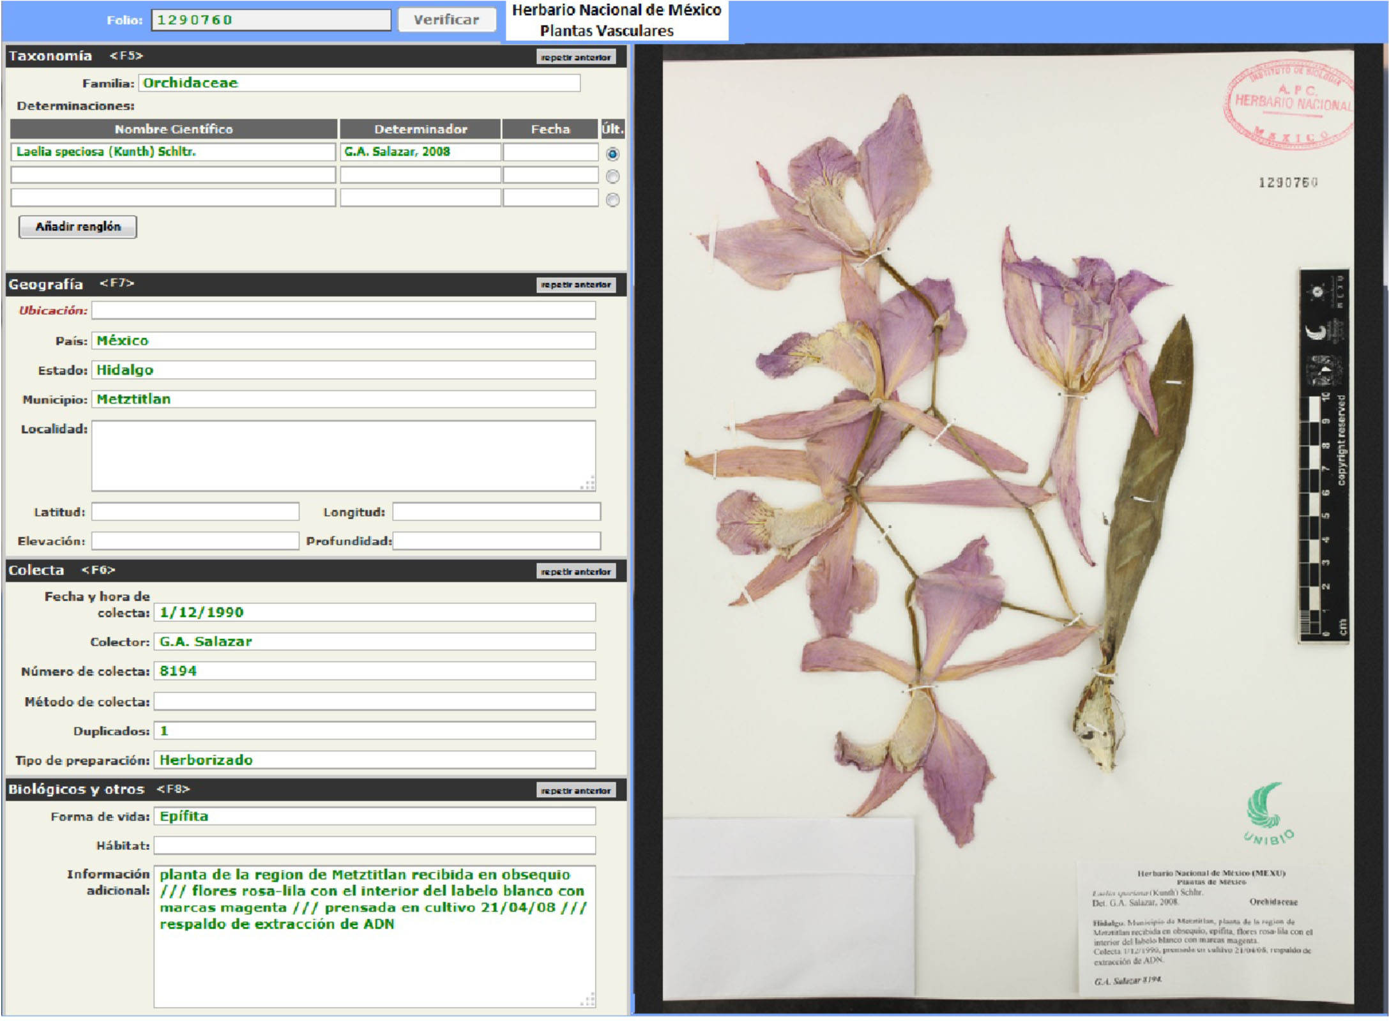Click repetir anterior in Taxonomía section
The width and height of the screenshot is (1389, 1021).
(576, 57)
